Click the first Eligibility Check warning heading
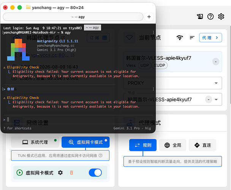Screen dimensions: 231x190 point(23,67)
